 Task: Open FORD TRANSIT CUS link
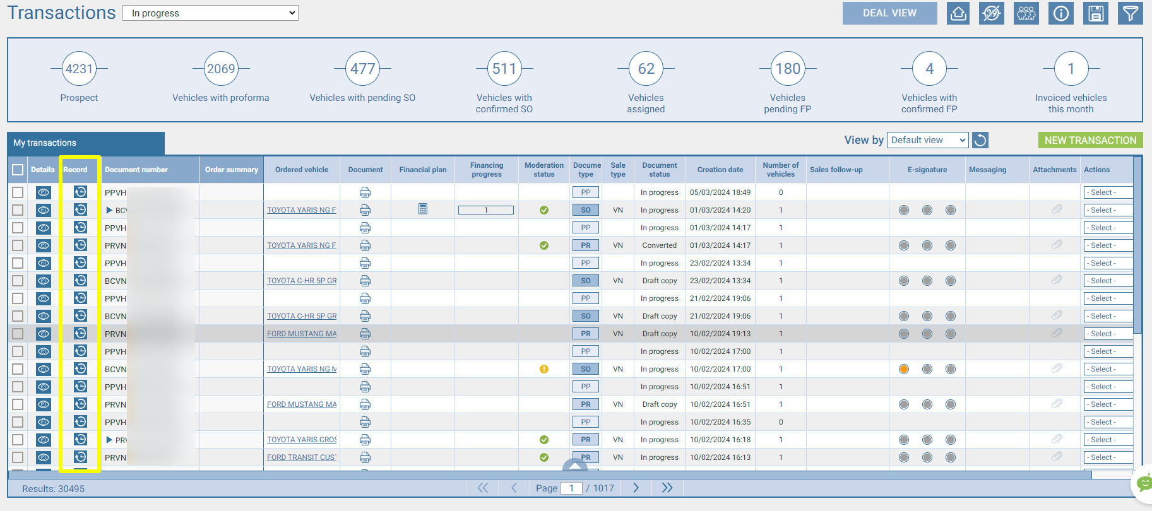302,457
